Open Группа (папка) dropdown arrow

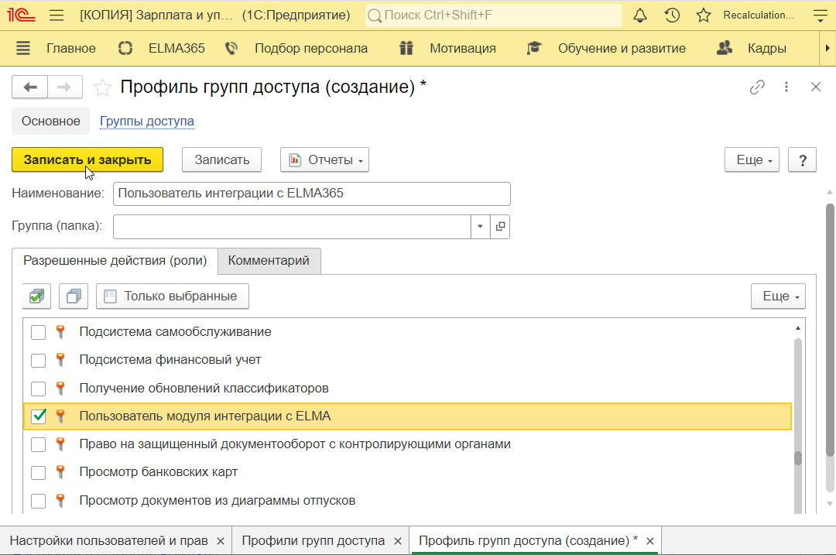tap(480, 227)
